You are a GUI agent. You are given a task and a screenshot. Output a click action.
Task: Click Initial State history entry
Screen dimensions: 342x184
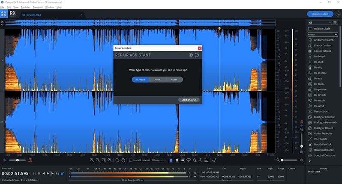(x=314, y=172)
